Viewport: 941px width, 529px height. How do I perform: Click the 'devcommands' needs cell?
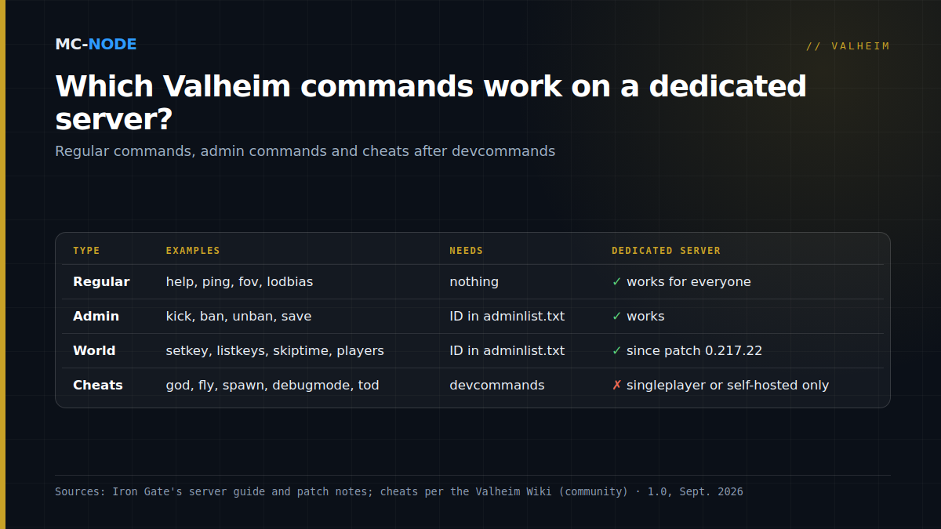pyautogui.click(x=496, y=385)
